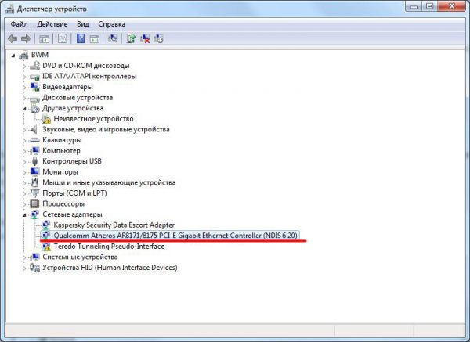Screen dimensions: 470x342
Task: Expand the Устройства HID node
Action: (24, 268)
